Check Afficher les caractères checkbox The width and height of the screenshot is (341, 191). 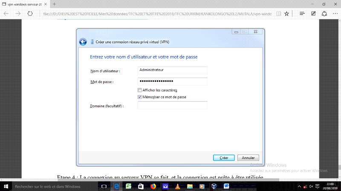140,90
